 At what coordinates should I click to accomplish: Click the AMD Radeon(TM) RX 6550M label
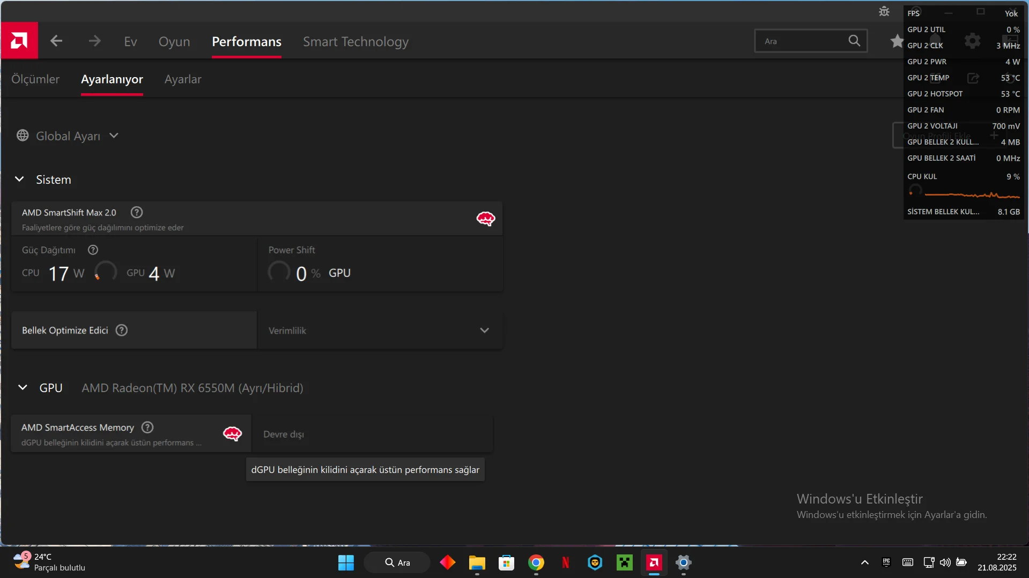tap(193, 388)
